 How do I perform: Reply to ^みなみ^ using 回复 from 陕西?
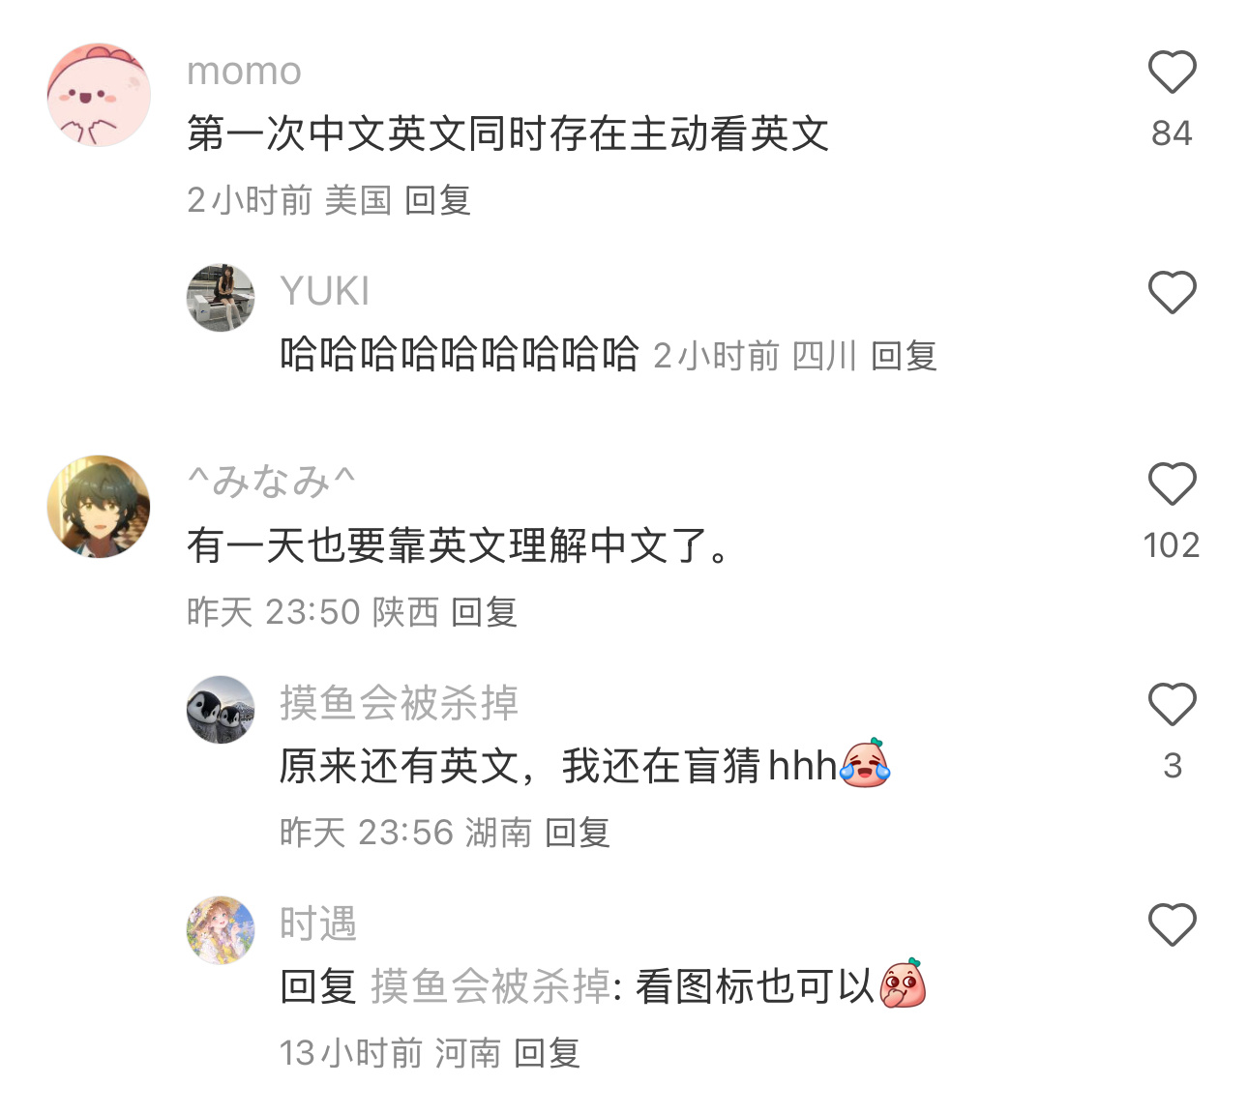coord(484,612)
